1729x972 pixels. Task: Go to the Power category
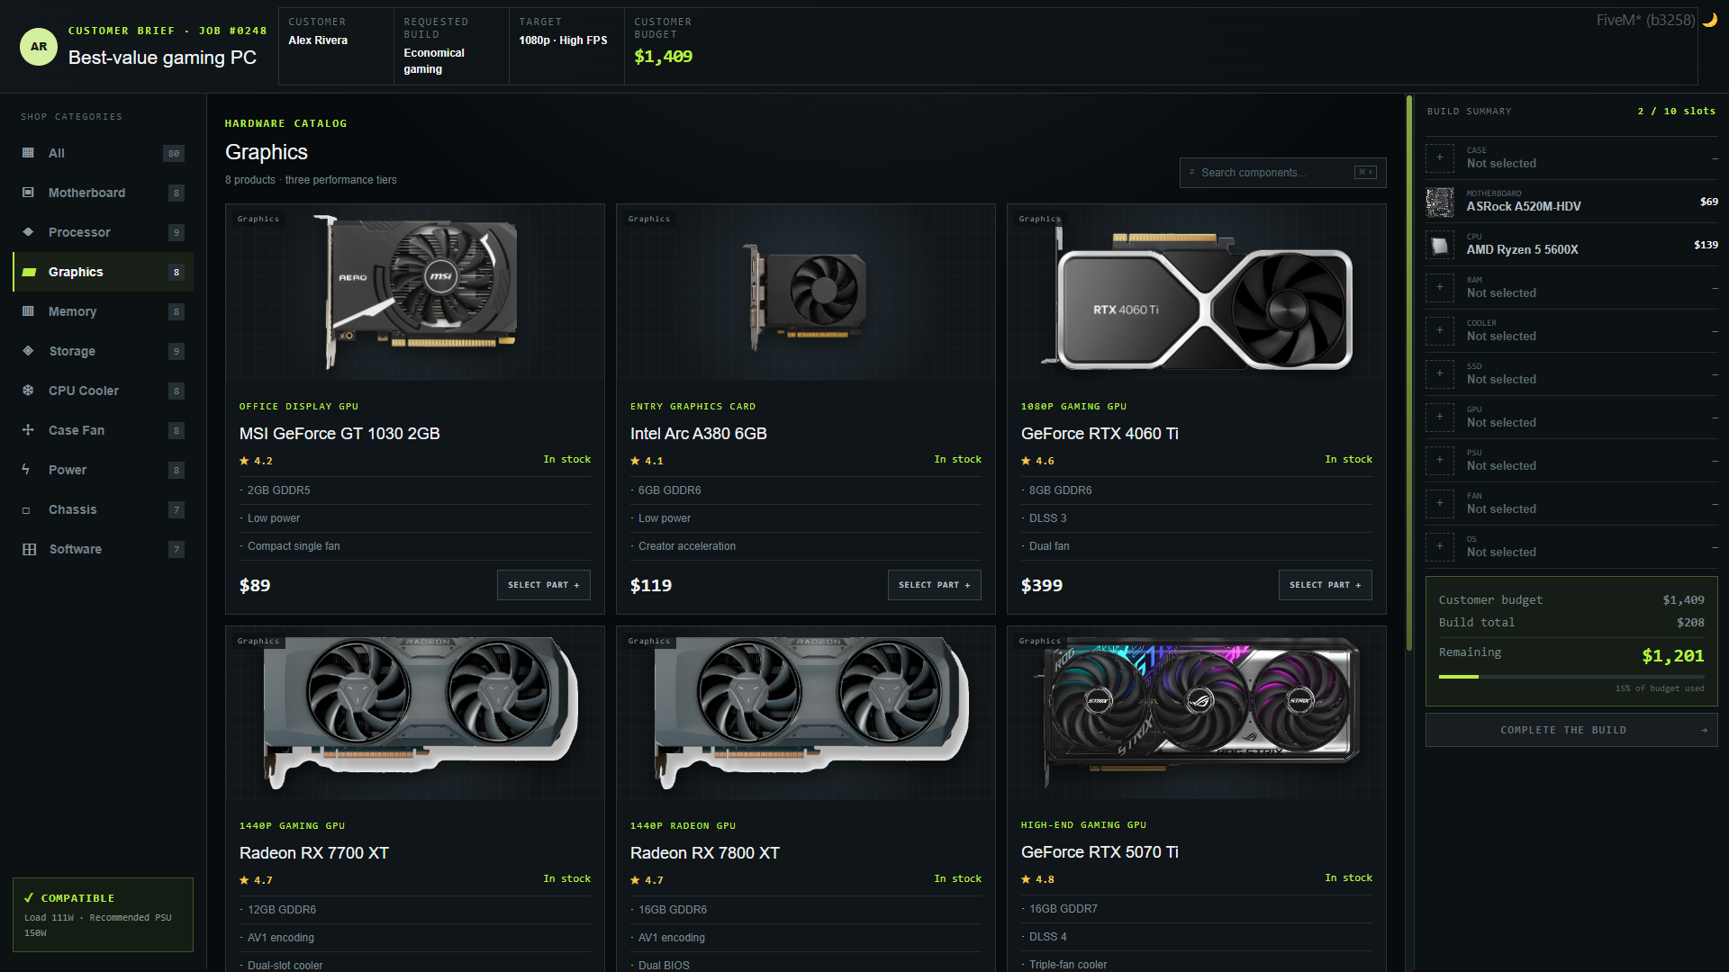click(104, 470)
